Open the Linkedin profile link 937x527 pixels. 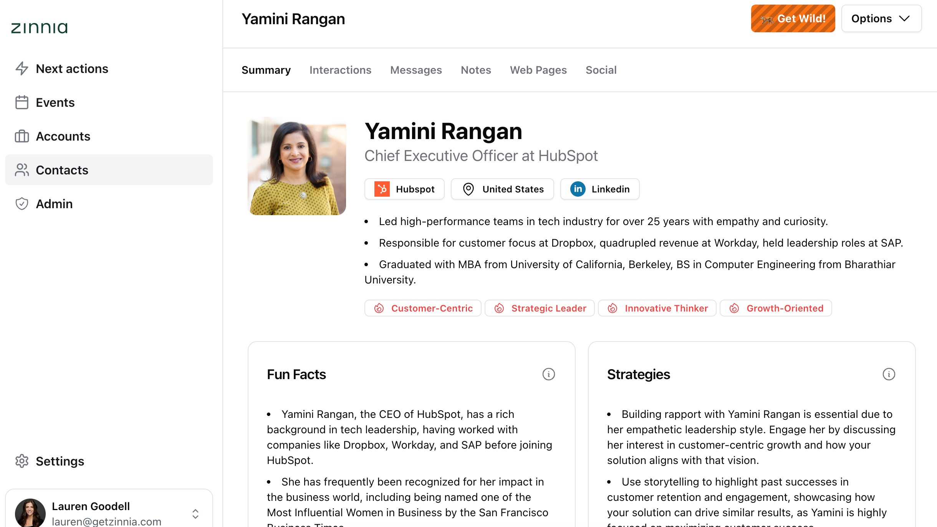click(599, 189)
